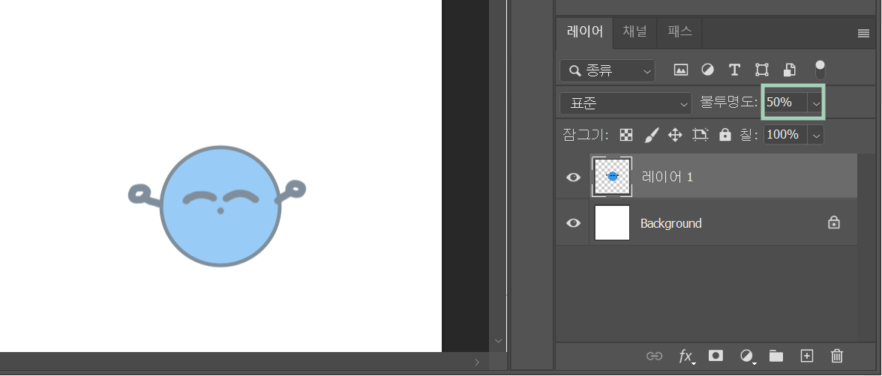Open the 종류 filter type dropdown

pos(607,71)
